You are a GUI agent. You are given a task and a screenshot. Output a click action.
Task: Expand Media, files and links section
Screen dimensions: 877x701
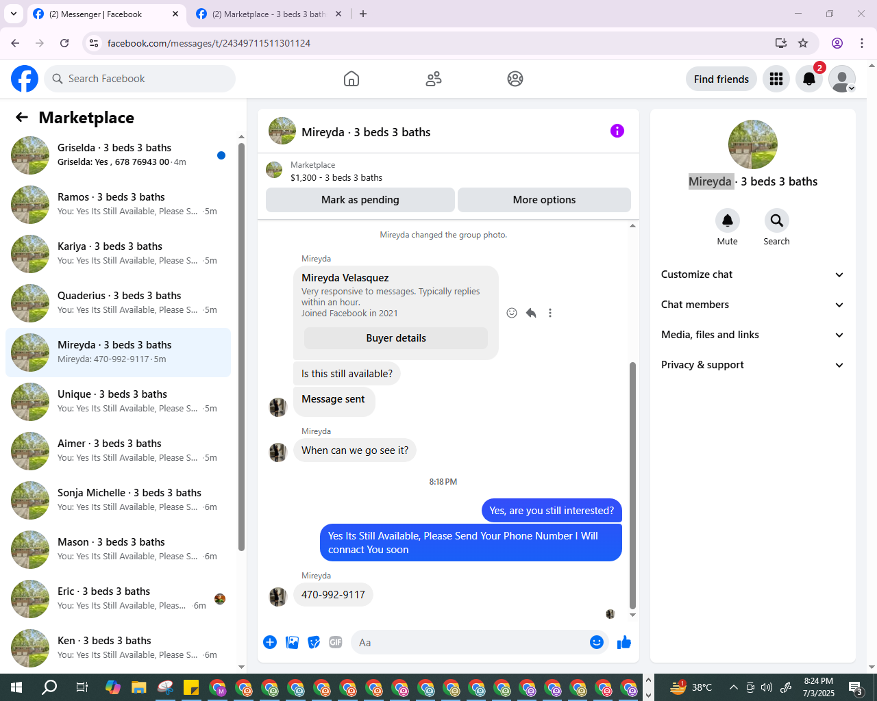coord(753,335)
